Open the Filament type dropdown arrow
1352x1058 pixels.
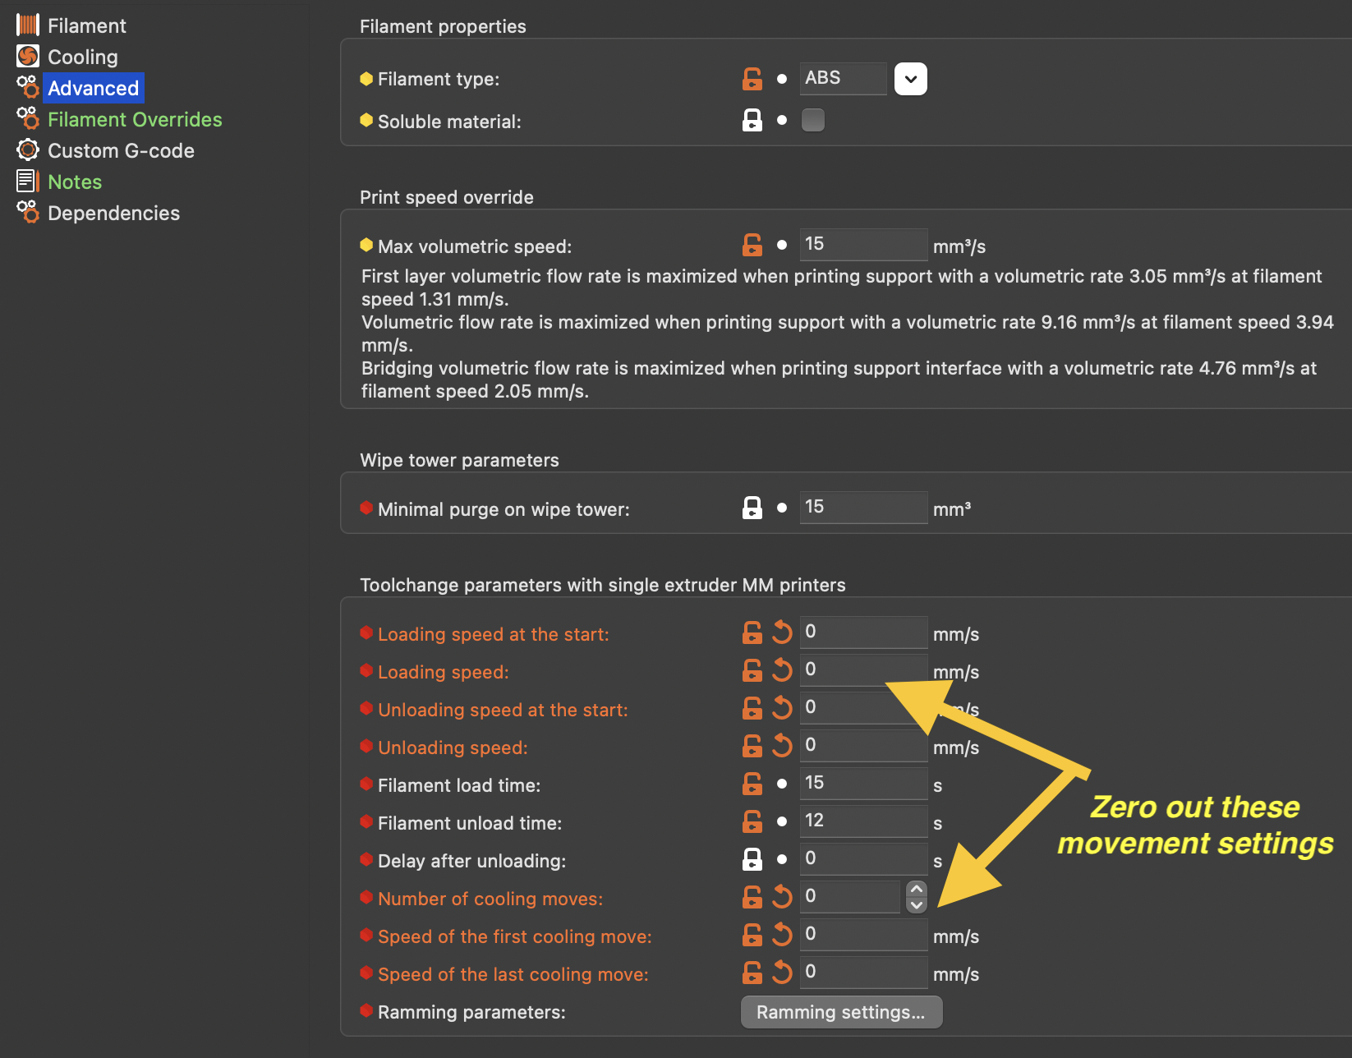[911, 79]
